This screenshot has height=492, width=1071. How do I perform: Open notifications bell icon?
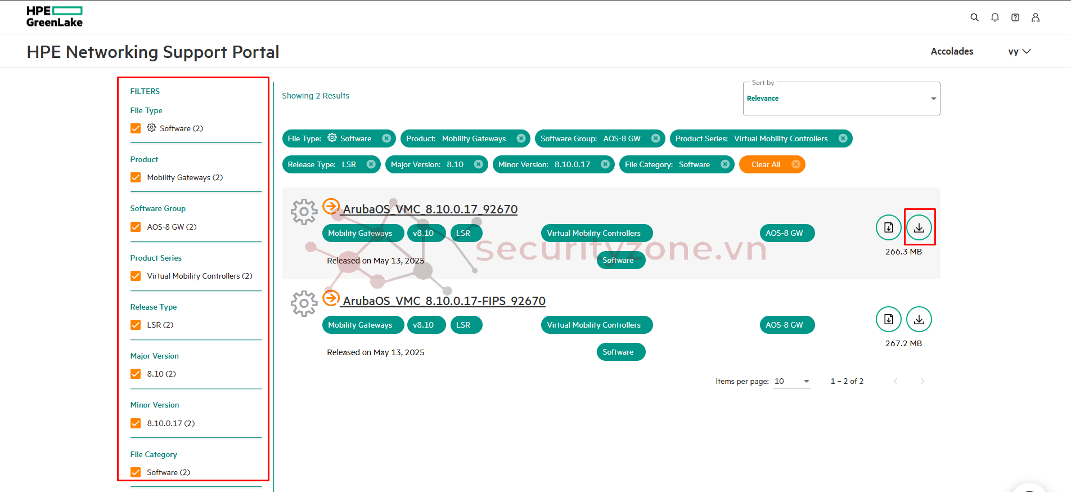click(x=995, y=17)
